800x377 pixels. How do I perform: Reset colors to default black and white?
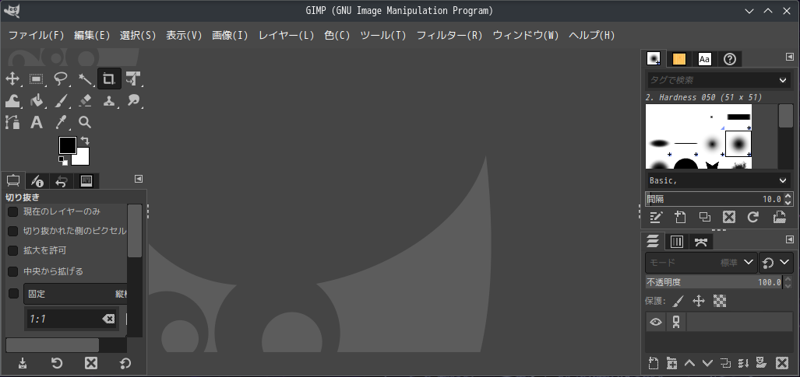pos(63,161)
